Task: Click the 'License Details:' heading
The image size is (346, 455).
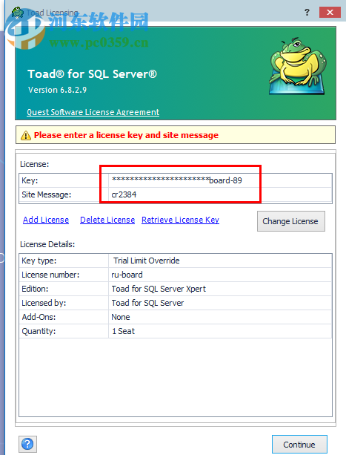Action: (x=47, y=244)
